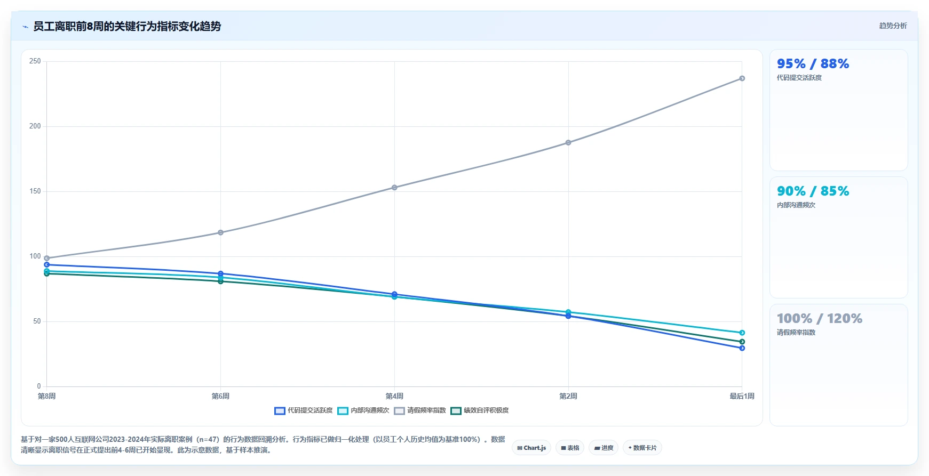Click the 90% / 85% value in the stat card
Image resolution: width=929 pixels, height=476 pixels.
point(813,191)
